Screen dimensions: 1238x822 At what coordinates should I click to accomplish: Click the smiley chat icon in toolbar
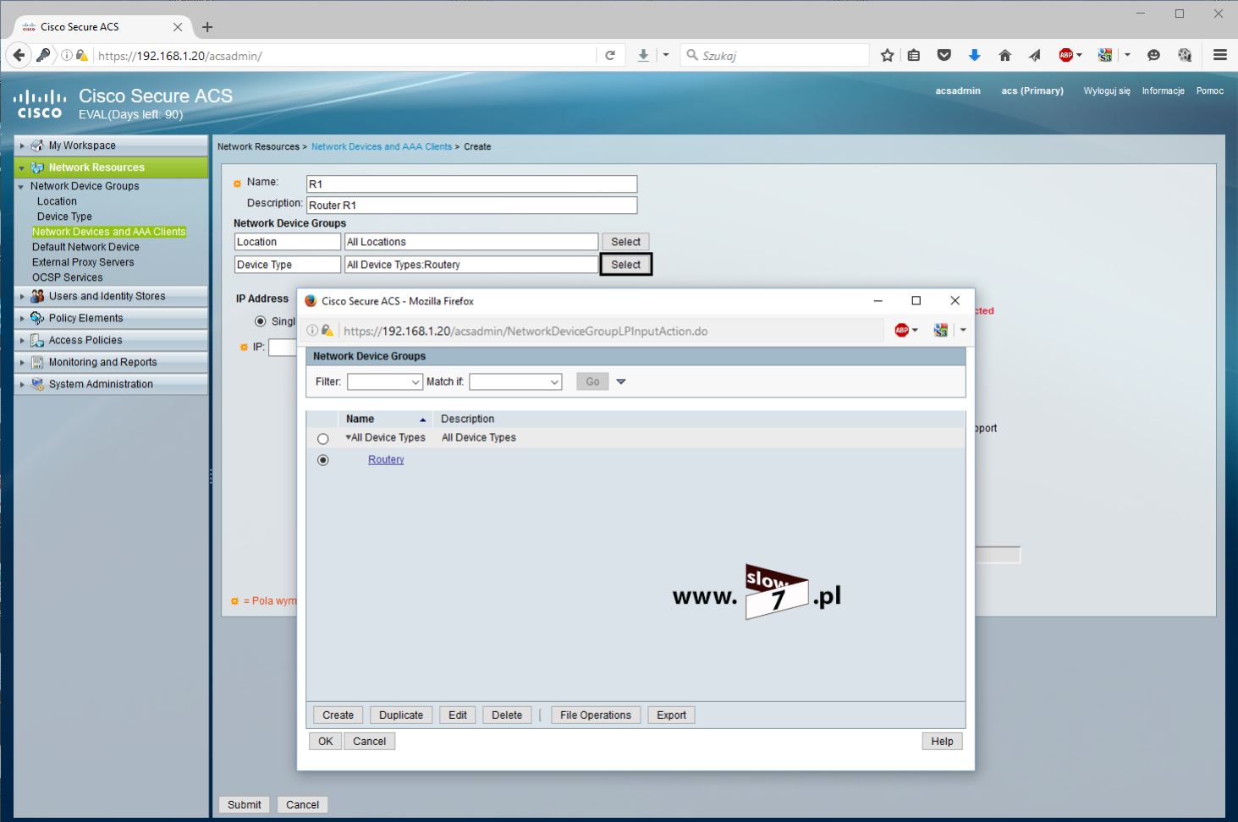click(x=1153, y=56)
